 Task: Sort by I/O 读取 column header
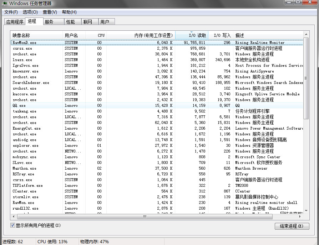[192, 35]
